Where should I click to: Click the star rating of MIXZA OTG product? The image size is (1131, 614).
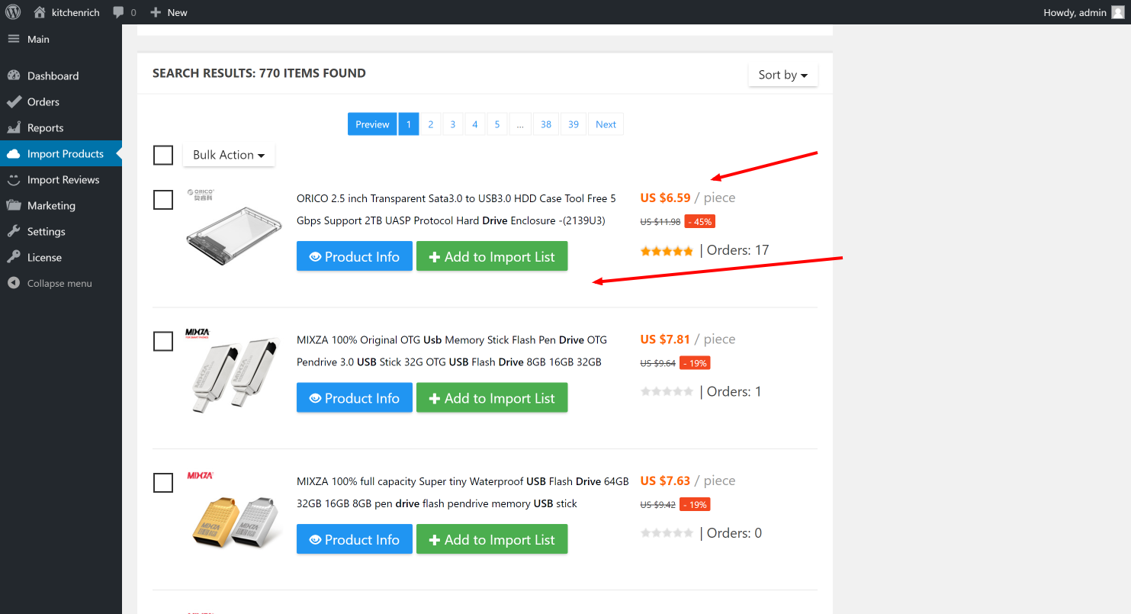(667, 392)
